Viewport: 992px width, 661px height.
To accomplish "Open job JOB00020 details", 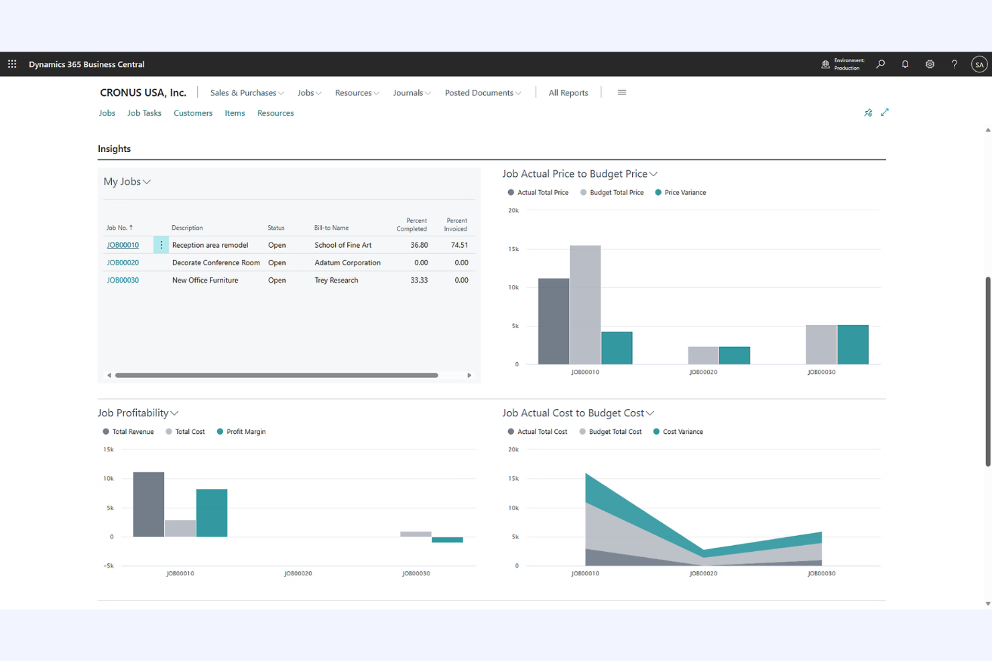I will 123,262.
